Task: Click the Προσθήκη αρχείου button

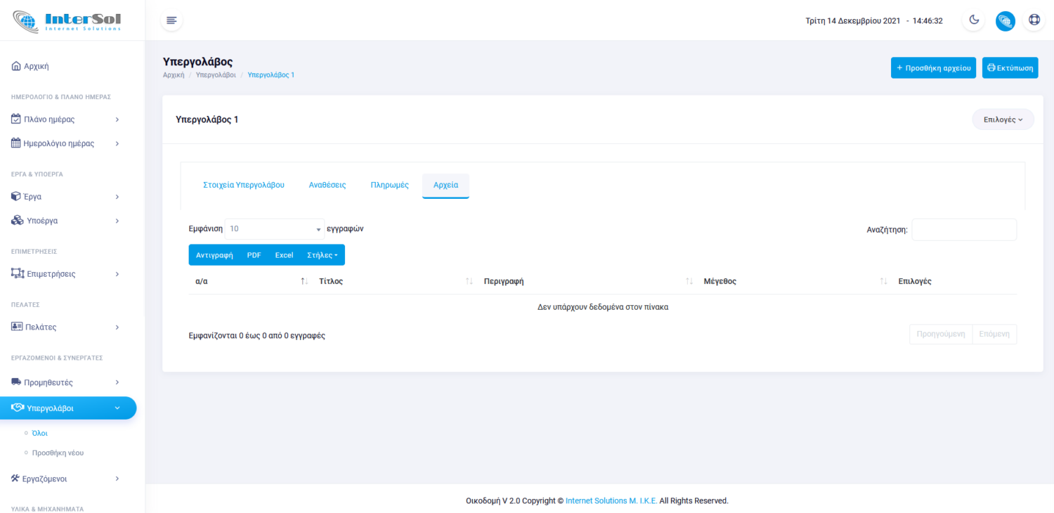Action: pyautogui.click(x=933, y=68)
